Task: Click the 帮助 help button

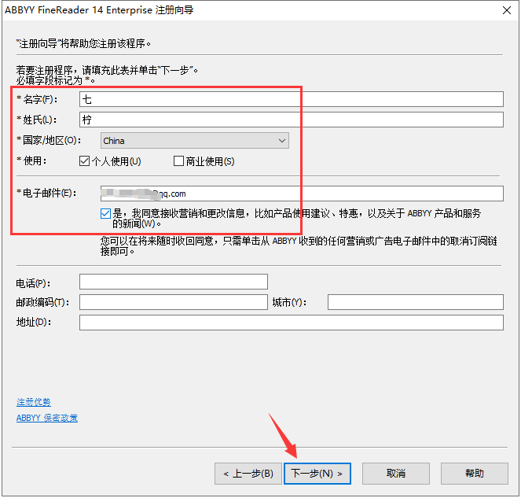Action: tap(475, 474)
